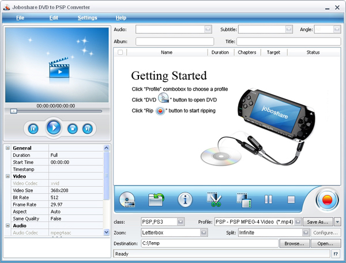The height and width of the screenshot is (263, 346).
Task: Open the Split Infinite dropdown
Action: point(306,232)
